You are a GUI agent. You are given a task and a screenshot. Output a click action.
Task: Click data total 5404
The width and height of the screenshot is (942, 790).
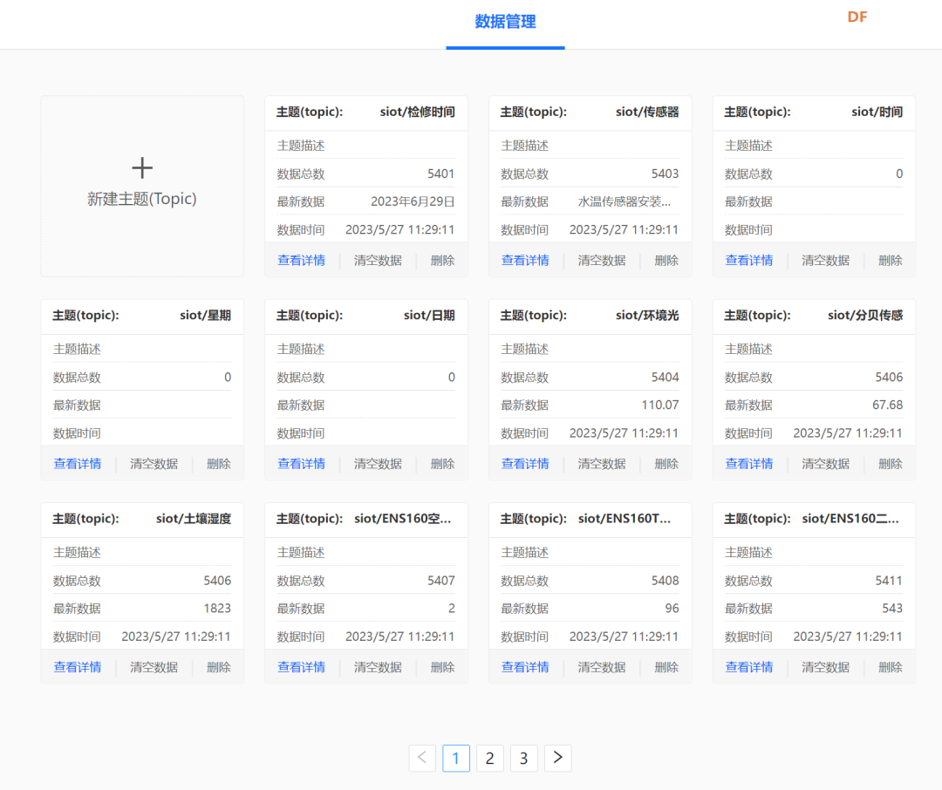(665, 377)
